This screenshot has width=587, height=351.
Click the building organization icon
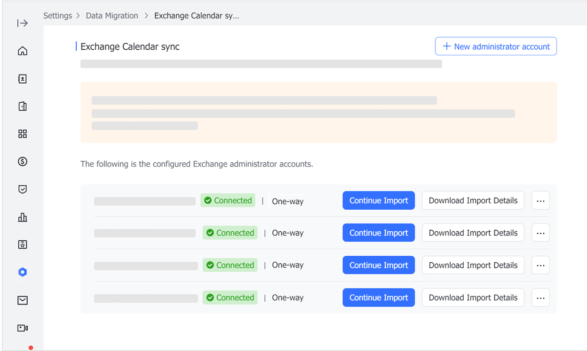(x=22, y=107)
